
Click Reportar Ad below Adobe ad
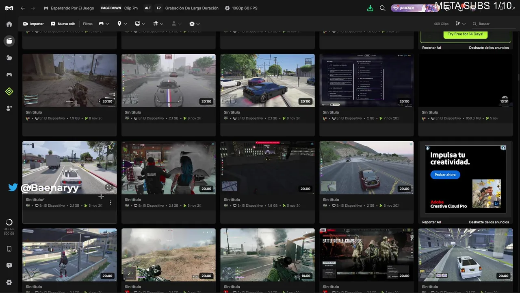(x=431, y=222)
